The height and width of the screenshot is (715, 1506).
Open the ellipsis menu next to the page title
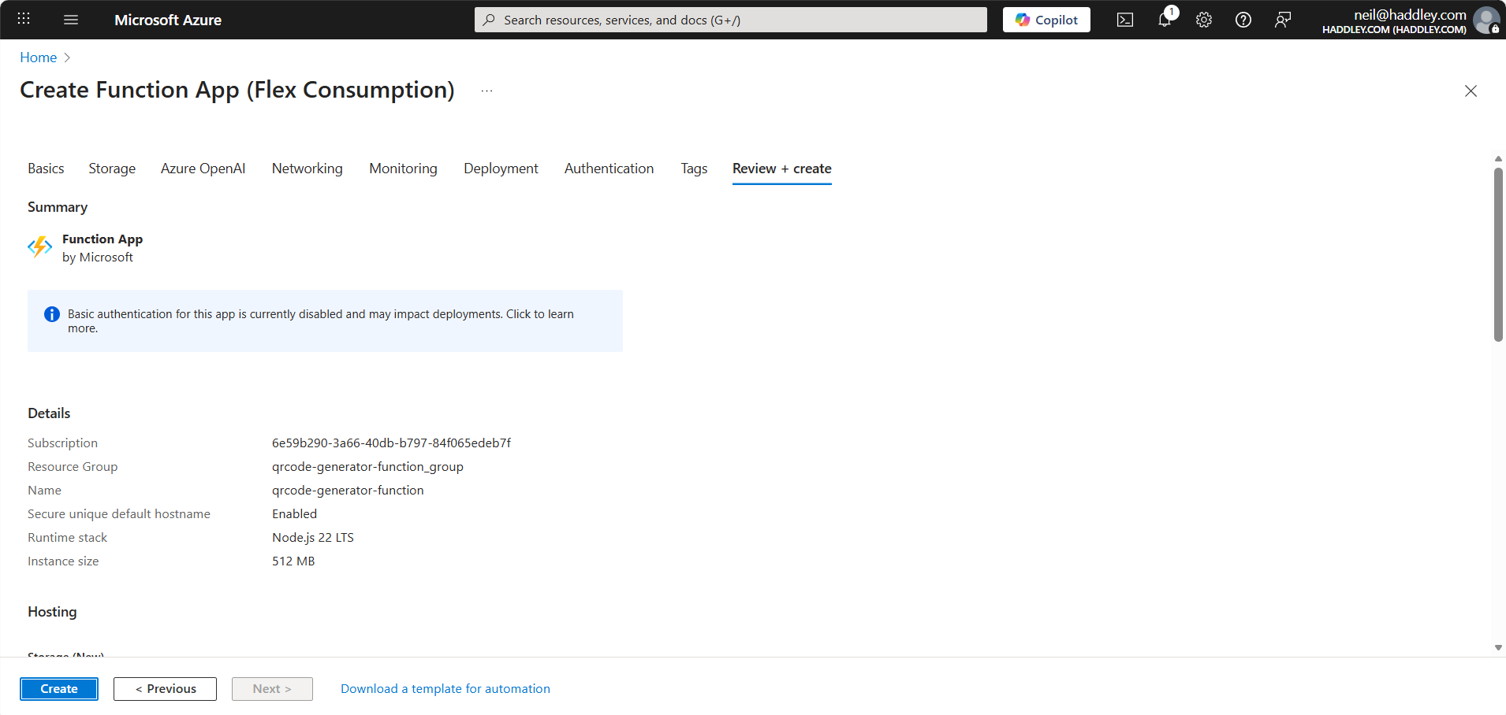coord(486,90)
